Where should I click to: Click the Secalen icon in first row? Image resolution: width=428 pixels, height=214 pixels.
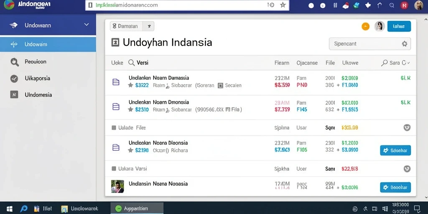coord(221,85)
